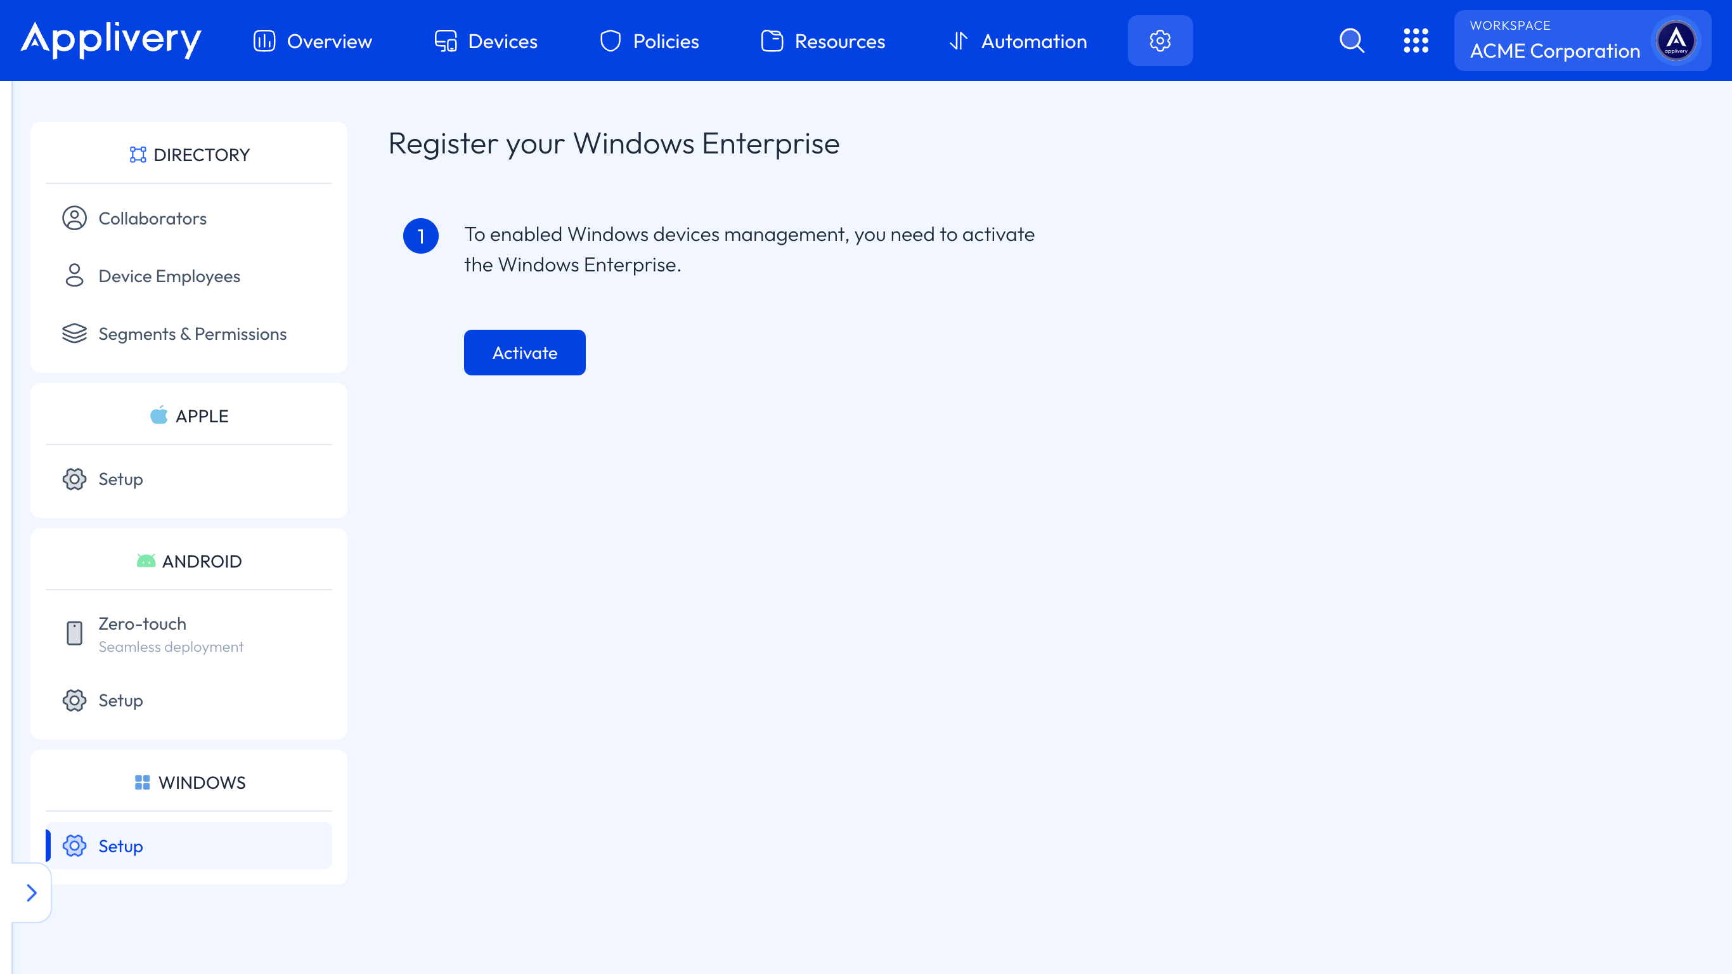Click the Applivery logo
The width and height of the screenshot is (1732, 974).
click(x=110, y=41)
